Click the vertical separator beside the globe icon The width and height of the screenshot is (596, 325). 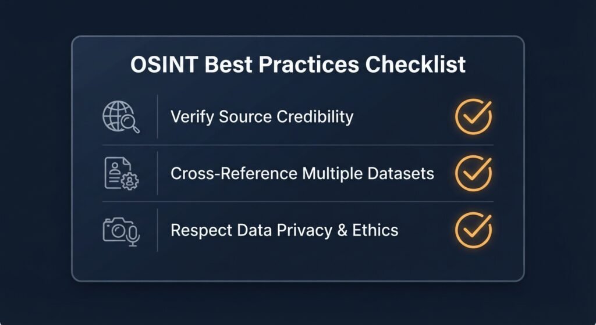pos(157,116)
